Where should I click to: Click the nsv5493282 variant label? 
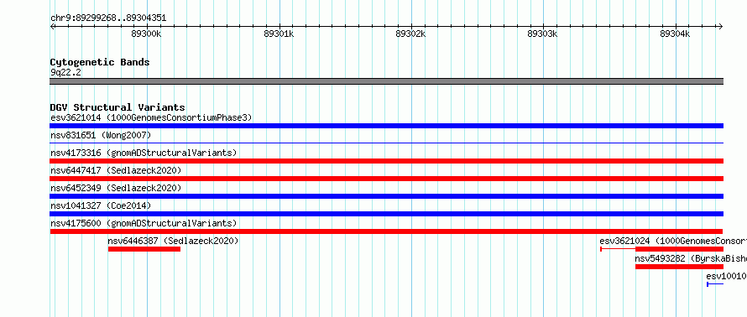[x=691, y=258]
